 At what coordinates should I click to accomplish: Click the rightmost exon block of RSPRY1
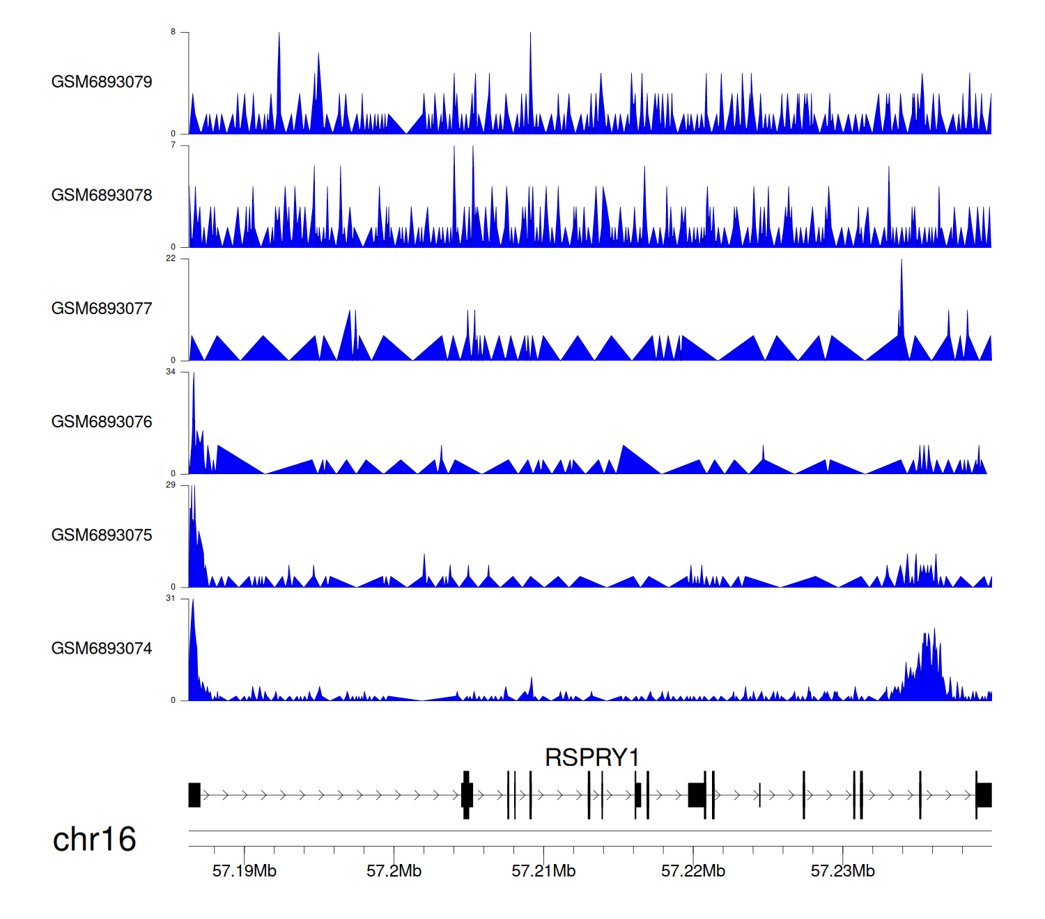(x=984, y=795)
